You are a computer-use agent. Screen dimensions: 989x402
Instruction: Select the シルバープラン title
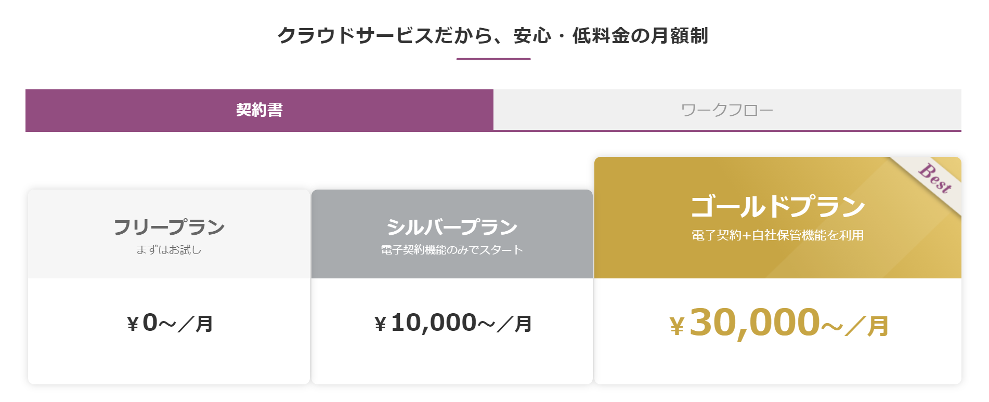pos(452,227)
